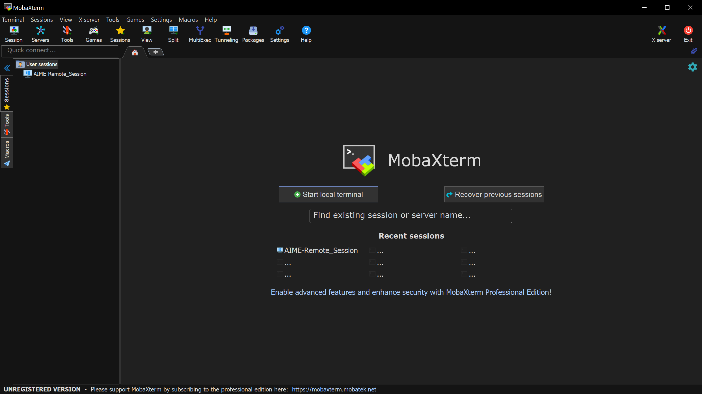This screenshot has height=394, width=702.
Task: Click the MobaXterm Professional Edition promo link
Action: pos(411,292)
